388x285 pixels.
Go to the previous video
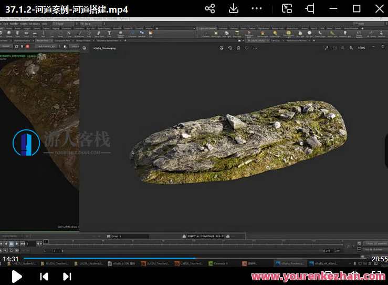(44, 276)
